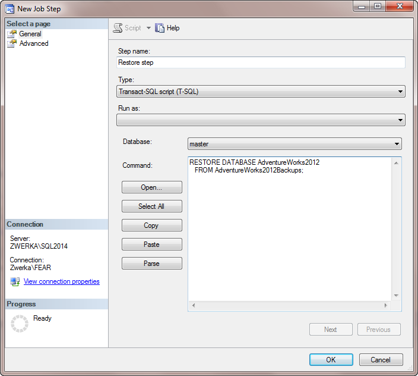
Task: Click the Select a page header
Action: pos(56,24)
